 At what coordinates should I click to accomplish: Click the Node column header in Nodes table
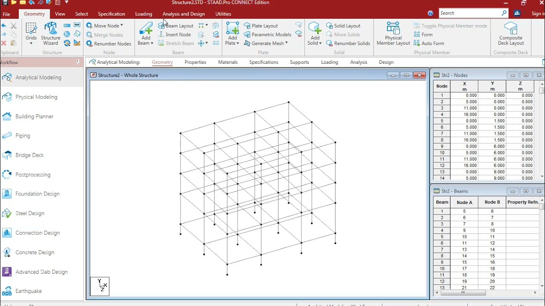pos(442,86)
